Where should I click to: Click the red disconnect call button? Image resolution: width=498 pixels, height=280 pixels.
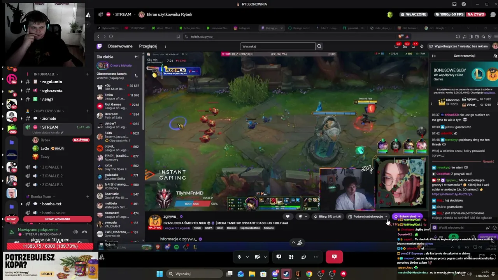tap(334, 257)
